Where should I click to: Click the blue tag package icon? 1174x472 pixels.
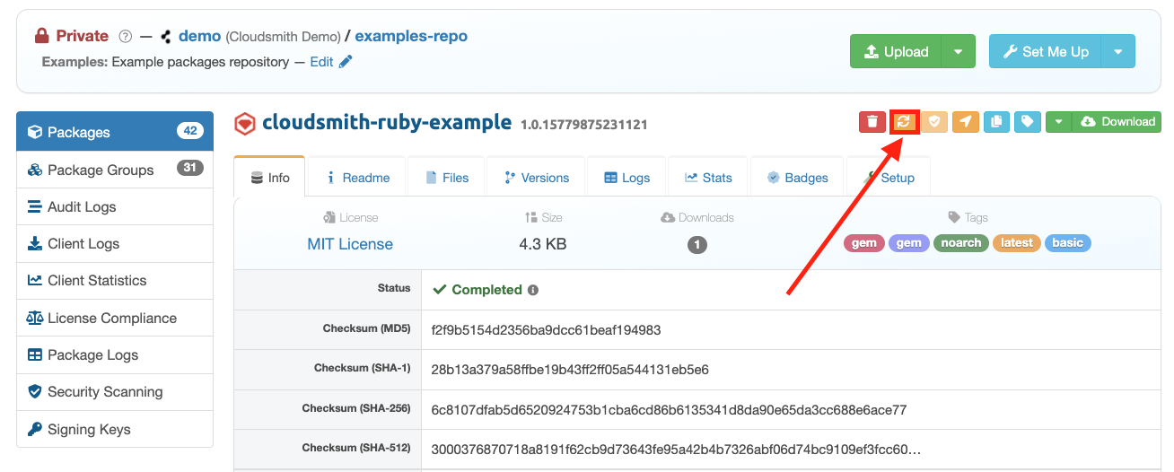pyautogui.click(x=1028, y=122)
